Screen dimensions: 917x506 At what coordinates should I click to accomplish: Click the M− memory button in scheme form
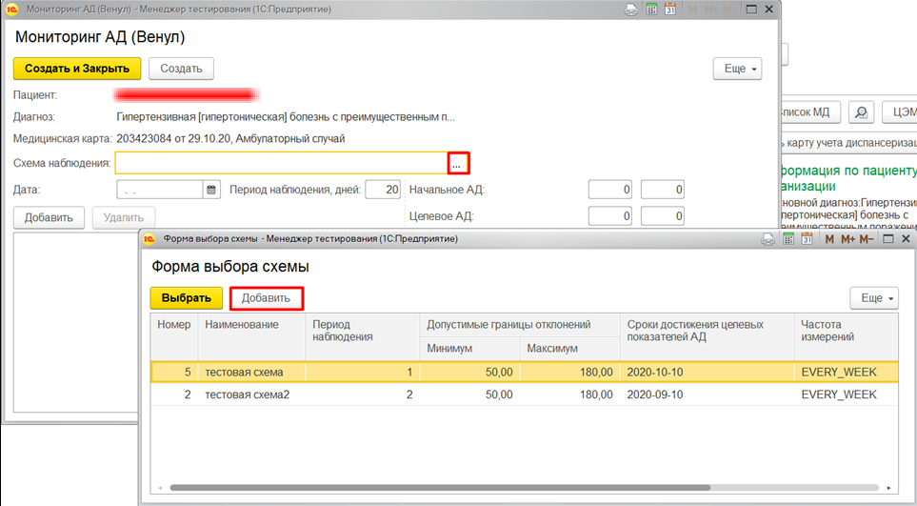867,239
